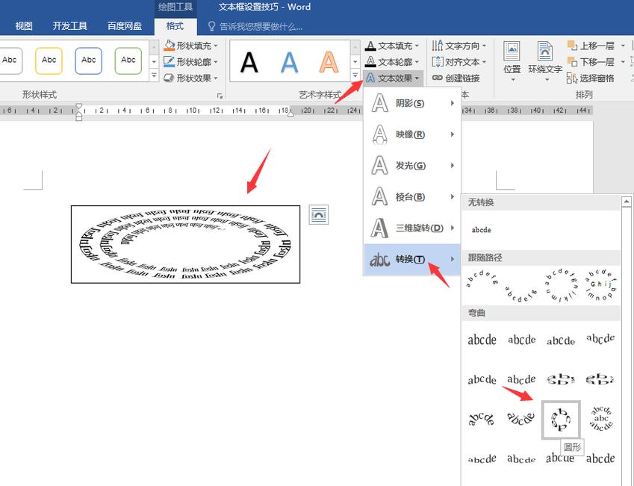
Task: Click the 开发工具 ribbon tab
Action: [70, 25]
